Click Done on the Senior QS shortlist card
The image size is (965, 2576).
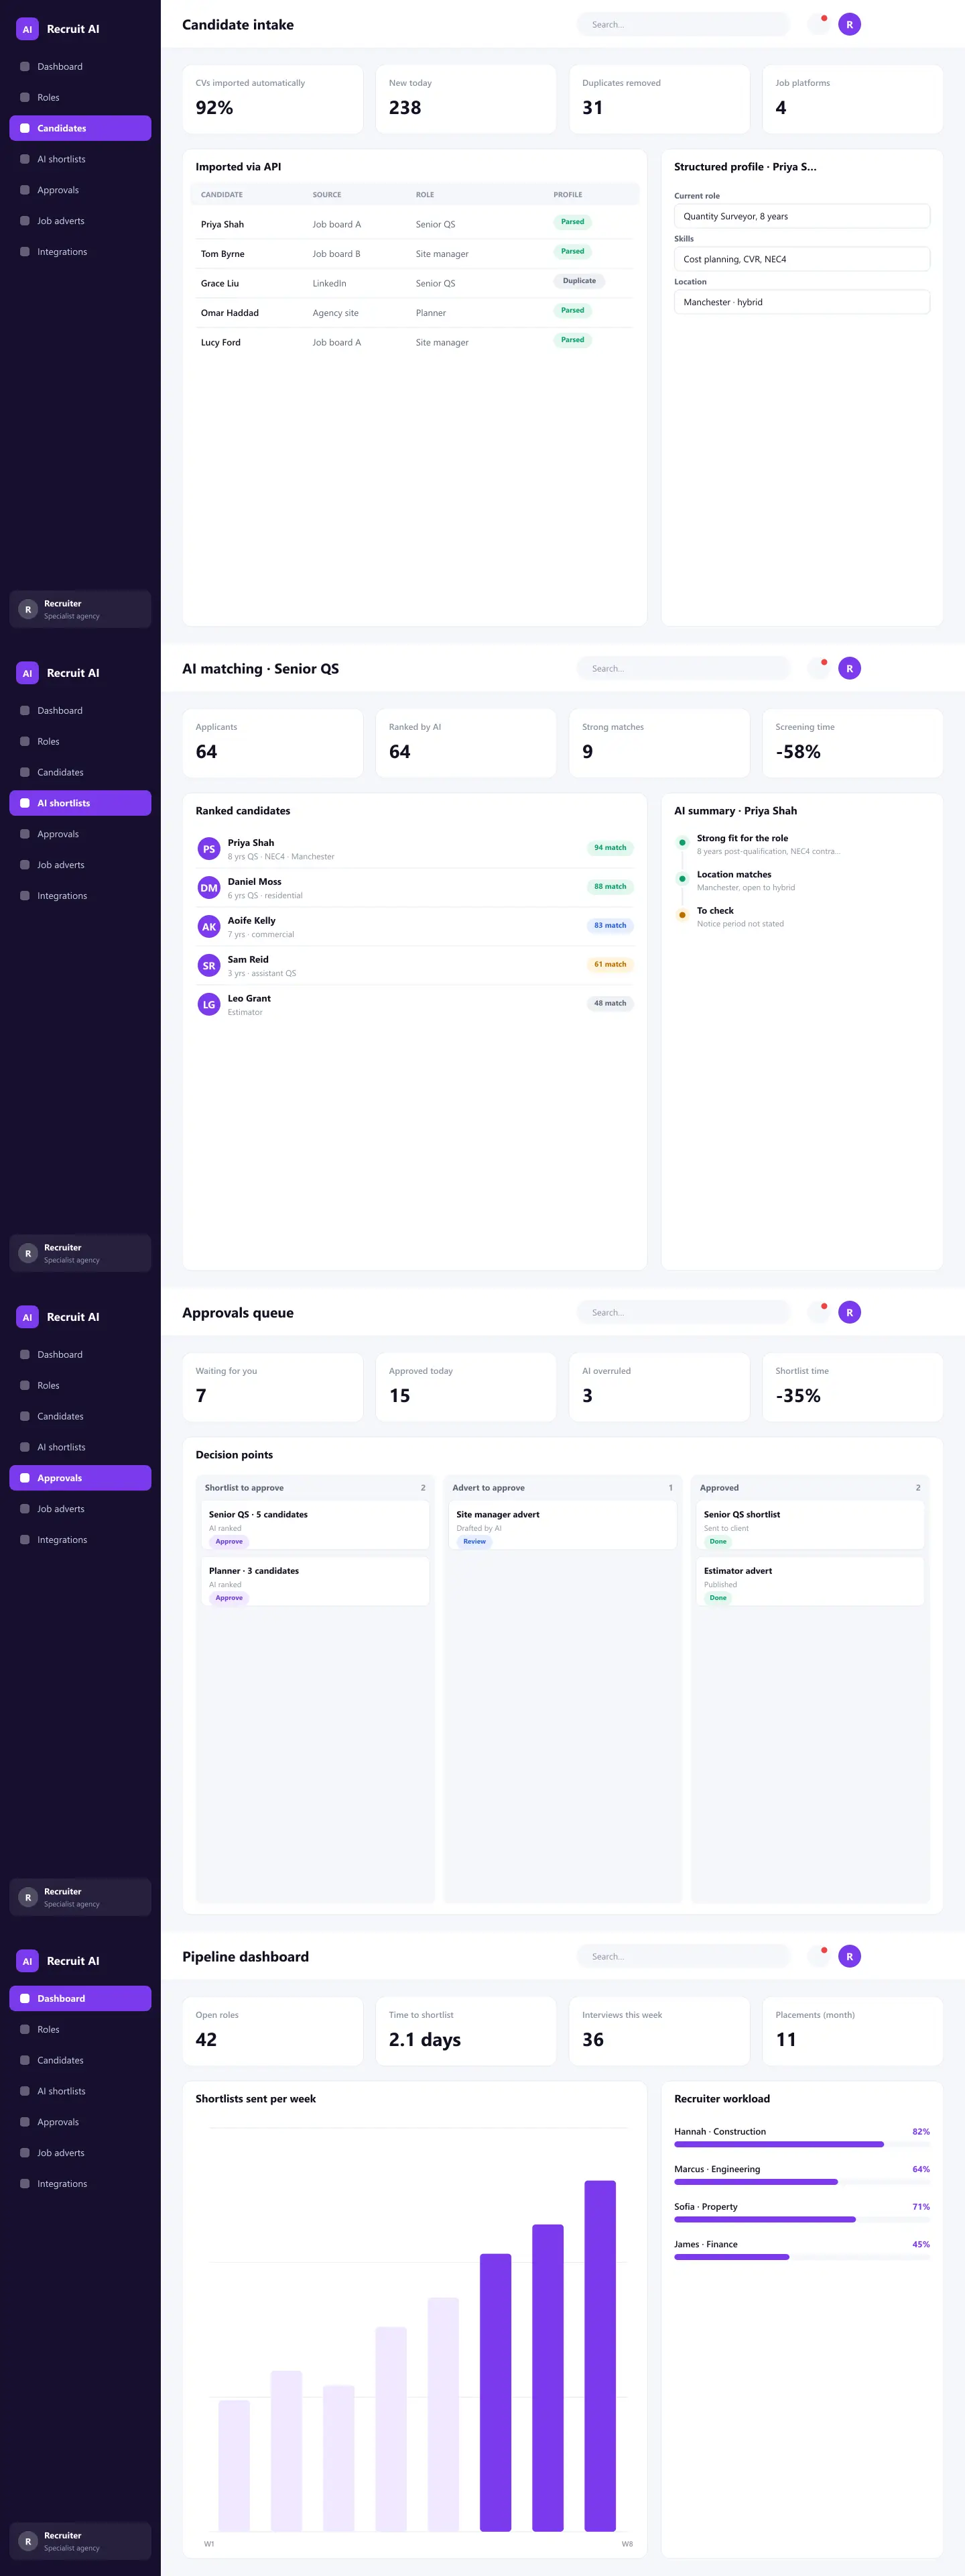tap(718, 1541)
